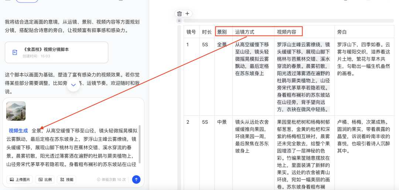Image resolution: width=399 pixels, height=190 pixels.
Task: Select the 运镜方式 column header
Action: (x=253, y=32)
